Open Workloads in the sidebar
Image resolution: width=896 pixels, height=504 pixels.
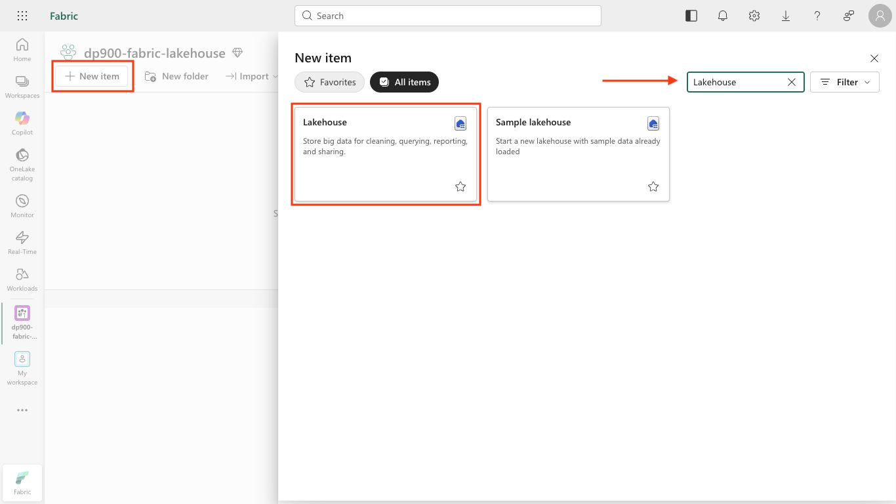(x=22, y=279)
